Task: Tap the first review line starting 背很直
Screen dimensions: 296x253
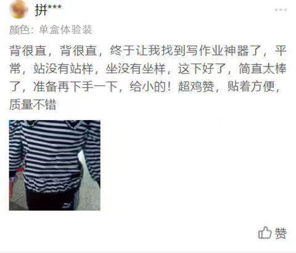Action: pos(148,50)
